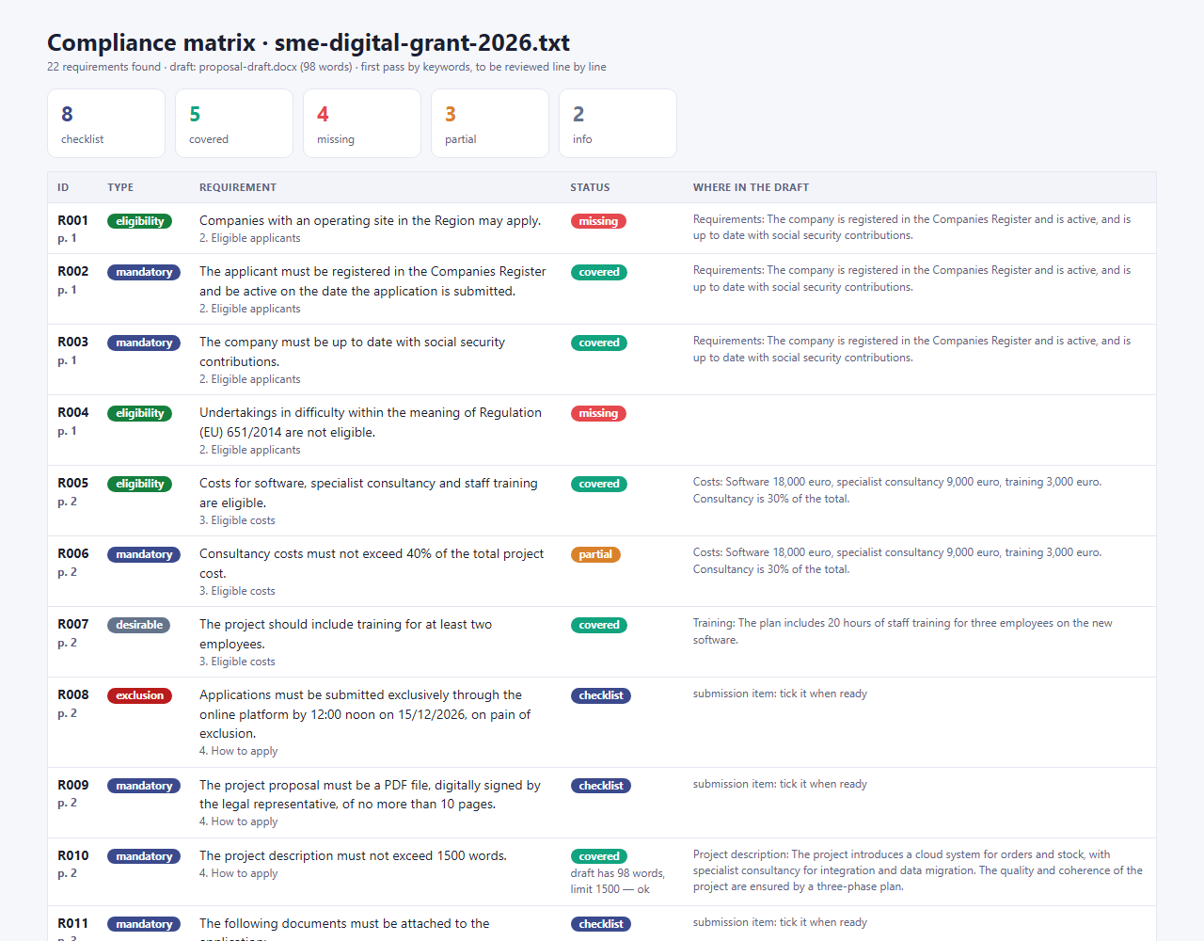Screen dimensions: 1204x941
Task: Click the note 'draft has 98 words, limit 1500 — ok'
Action: (617, 881)
